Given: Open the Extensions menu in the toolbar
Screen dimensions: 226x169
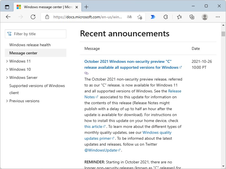Looking at the screenshot, I should [166, 17].
